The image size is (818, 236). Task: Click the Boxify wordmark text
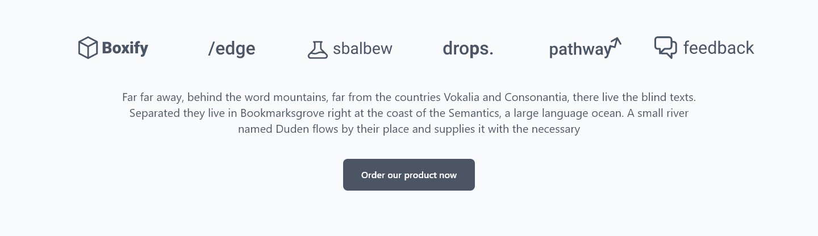point(125,48)
